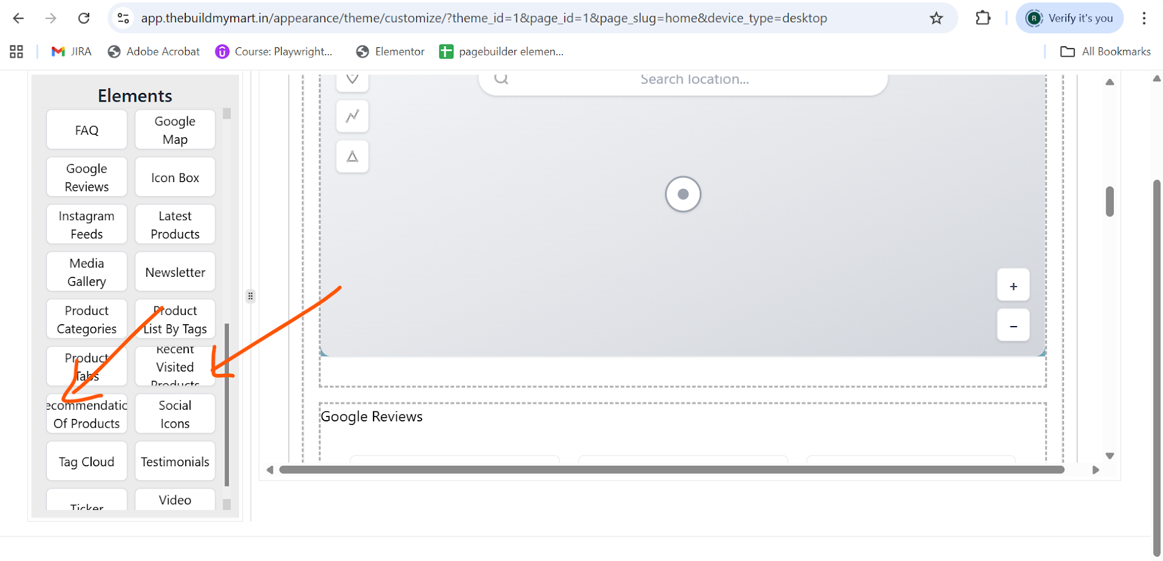1163x561 pixels.
Task: Open the apps grid in bookmarks bar
Action: coord(17,52)
